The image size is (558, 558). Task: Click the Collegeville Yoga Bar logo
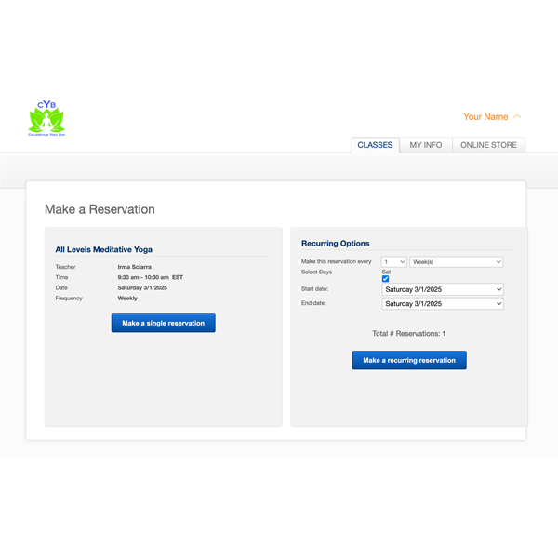[x=46, y=118]
